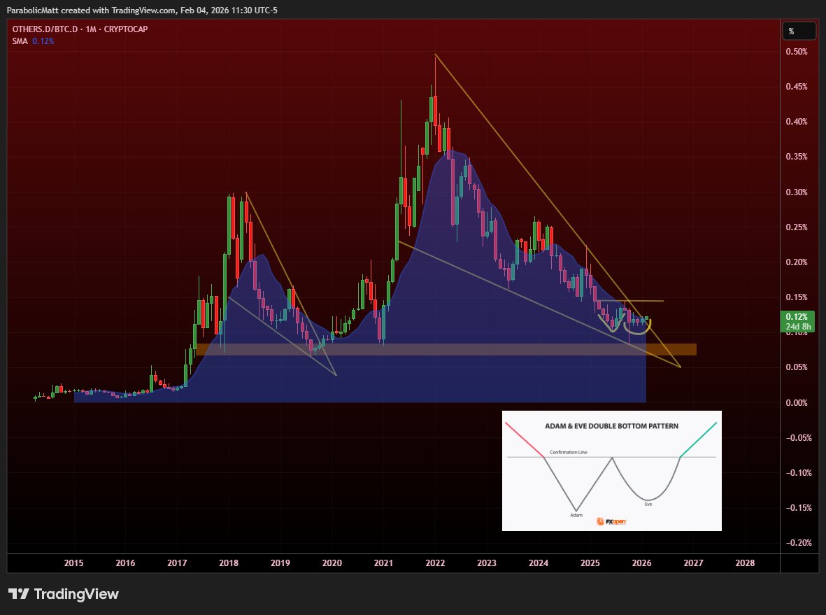Click the ParabolicMatt created with TradingView.com header

tap(142, 10)
